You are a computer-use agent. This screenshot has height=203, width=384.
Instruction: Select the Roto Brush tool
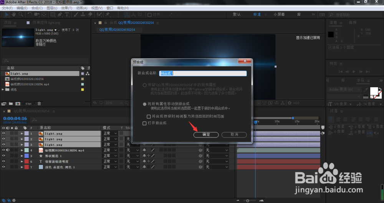pyautogui.click(x=99, y=15)
